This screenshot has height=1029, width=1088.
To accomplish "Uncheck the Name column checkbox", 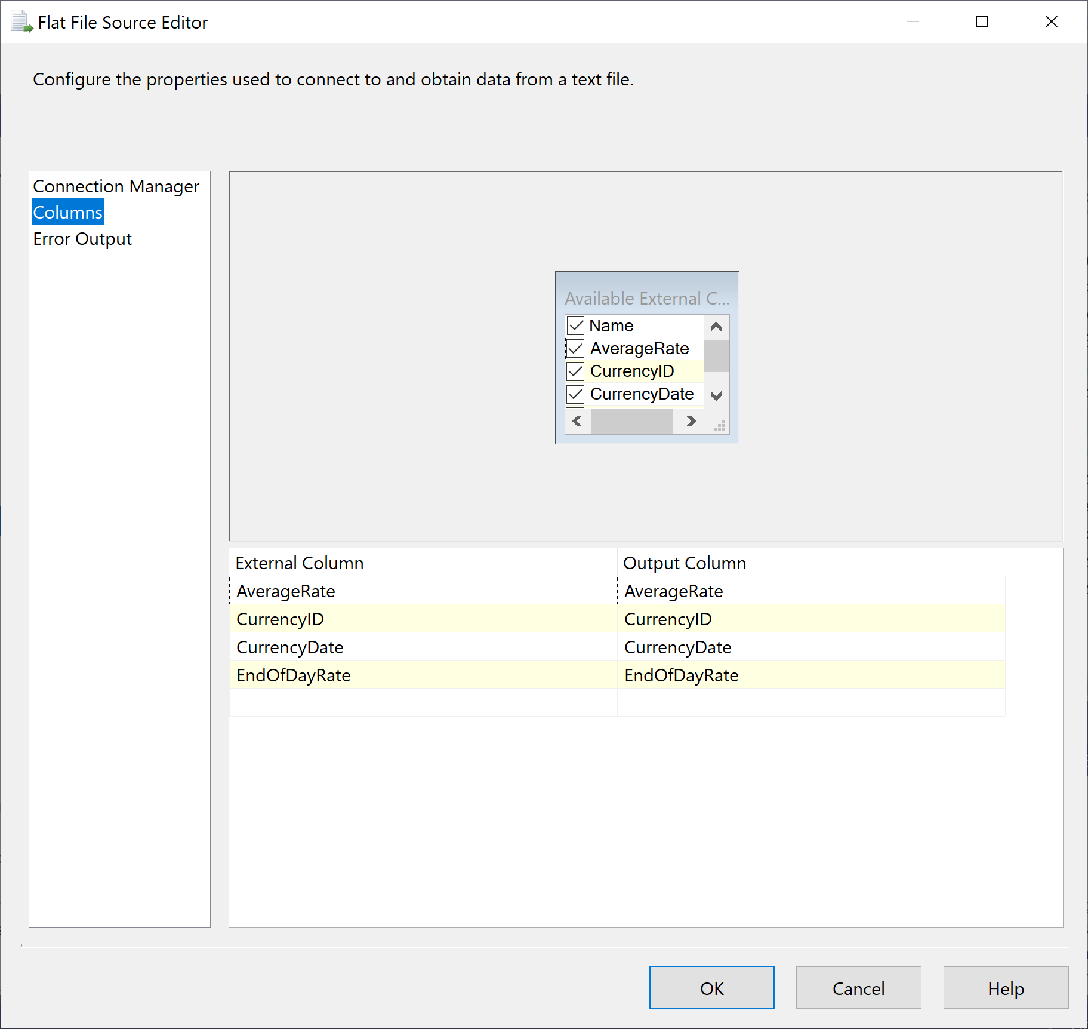I will tap(575, 325).
